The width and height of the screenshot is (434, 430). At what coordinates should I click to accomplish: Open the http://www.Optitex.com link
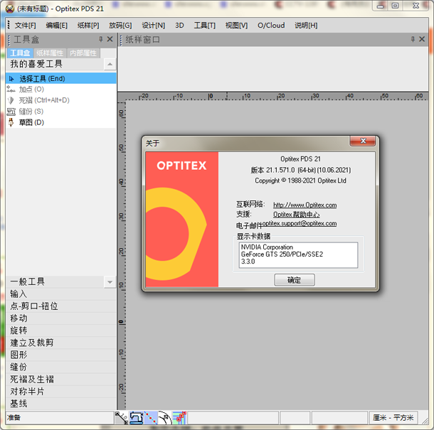pos(305,205)
